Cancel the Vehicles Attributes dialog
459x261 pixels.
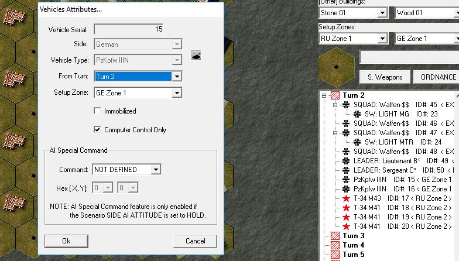(196, 241)
